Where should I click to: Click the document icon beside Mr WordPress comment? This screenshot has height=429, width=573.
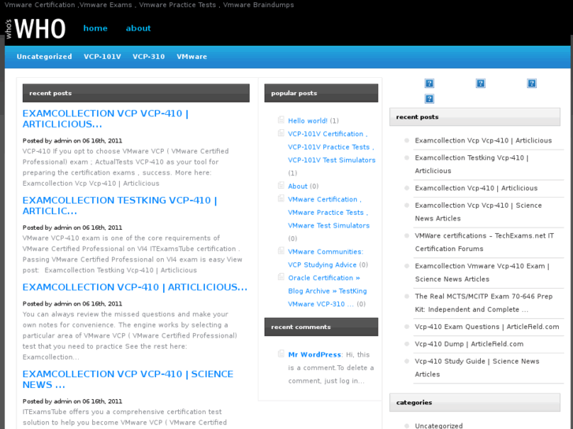point(281,353)
